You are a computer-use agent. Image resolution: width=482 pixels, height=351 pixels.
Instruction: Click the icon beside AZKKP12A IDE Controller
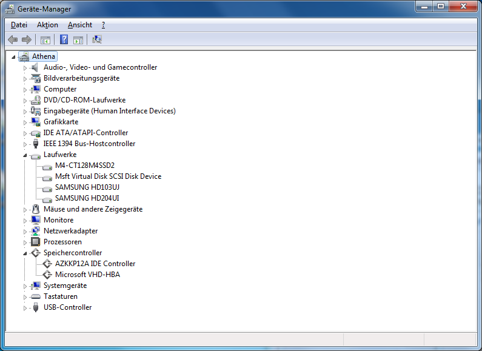[x=47, y=264]
